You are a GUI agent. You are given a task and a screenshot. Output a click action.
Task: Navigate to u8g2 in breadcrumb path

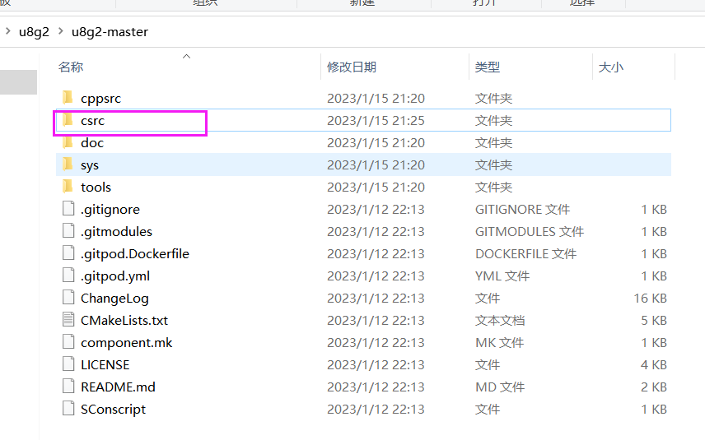(x=34, y=32)
